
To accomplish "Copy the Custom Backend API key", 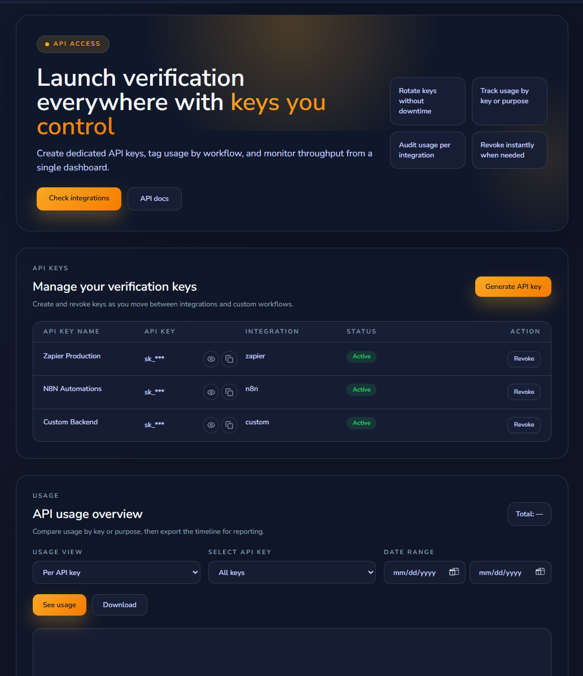I will coord(229,425).
